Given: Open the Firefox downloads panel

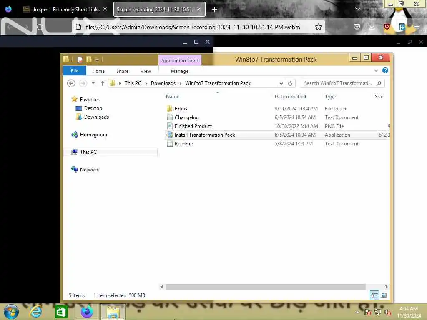Looking at the screenshot, I should [372, 27].
